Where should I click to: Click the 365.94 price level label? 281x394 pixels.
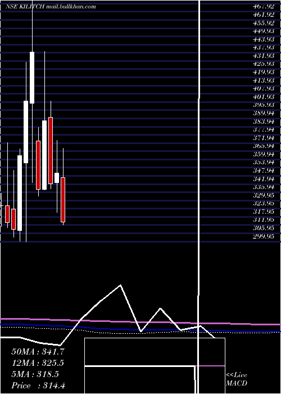coord(263,146)
